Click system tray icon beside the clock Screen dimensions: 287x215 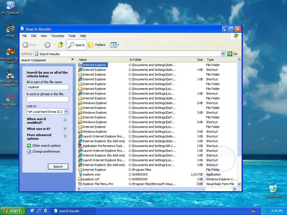tap(266, 211)
